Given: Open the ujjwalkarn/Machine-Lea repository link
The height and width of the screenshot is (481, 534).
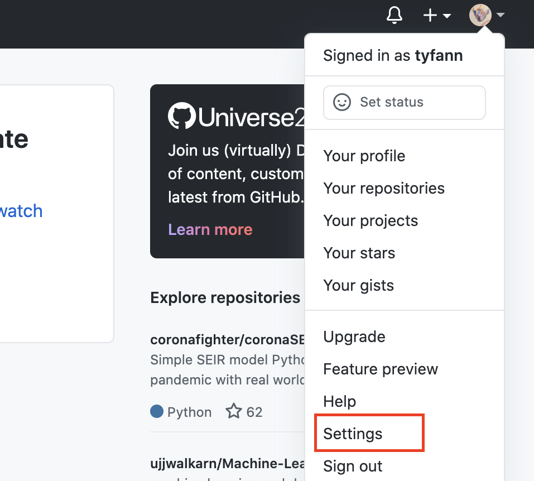Looking at the screenshot, I should (x=228, y=464).
